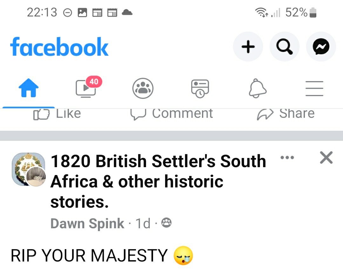
Task: View Dawn Spink's profile
Action: click(x=87, y=224)
